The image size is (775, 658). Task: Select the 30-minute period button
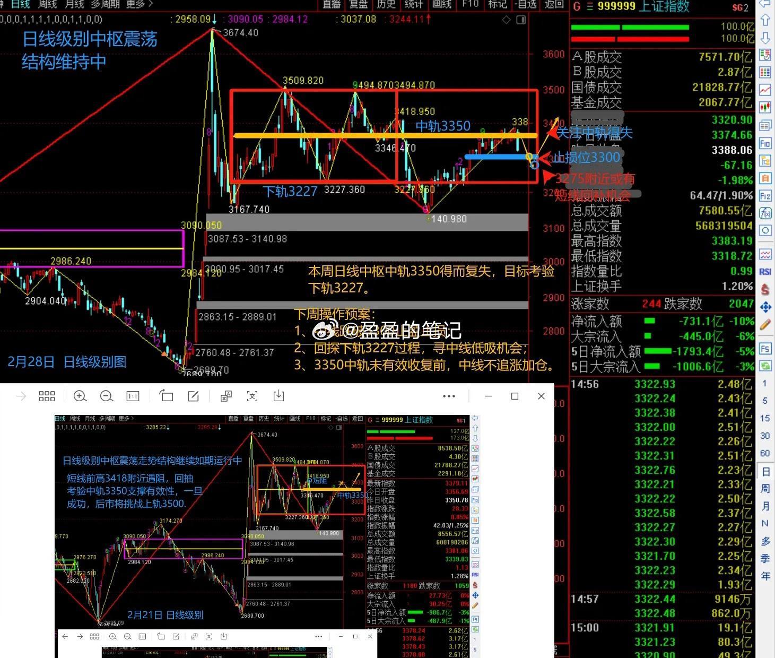pos(765,436)
